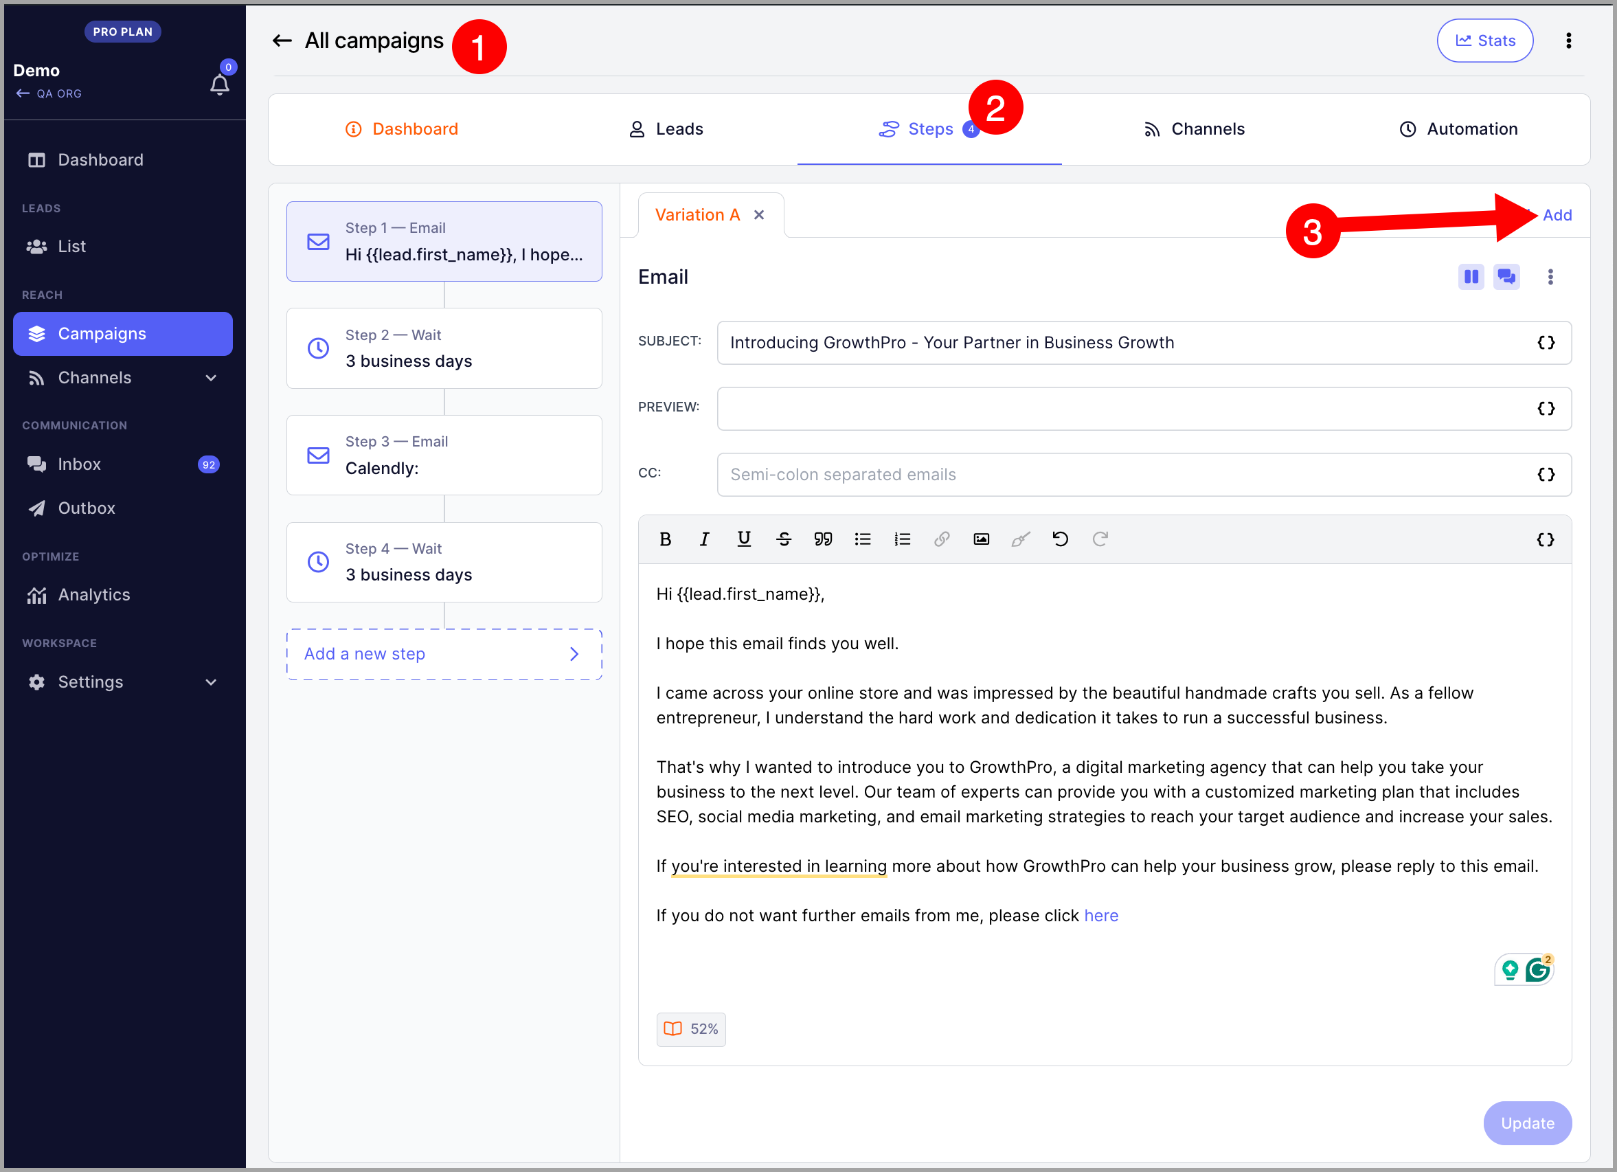Expand the sidebar Channels chevron
Screen dimensions: 1617x1172
pos(211,378)
